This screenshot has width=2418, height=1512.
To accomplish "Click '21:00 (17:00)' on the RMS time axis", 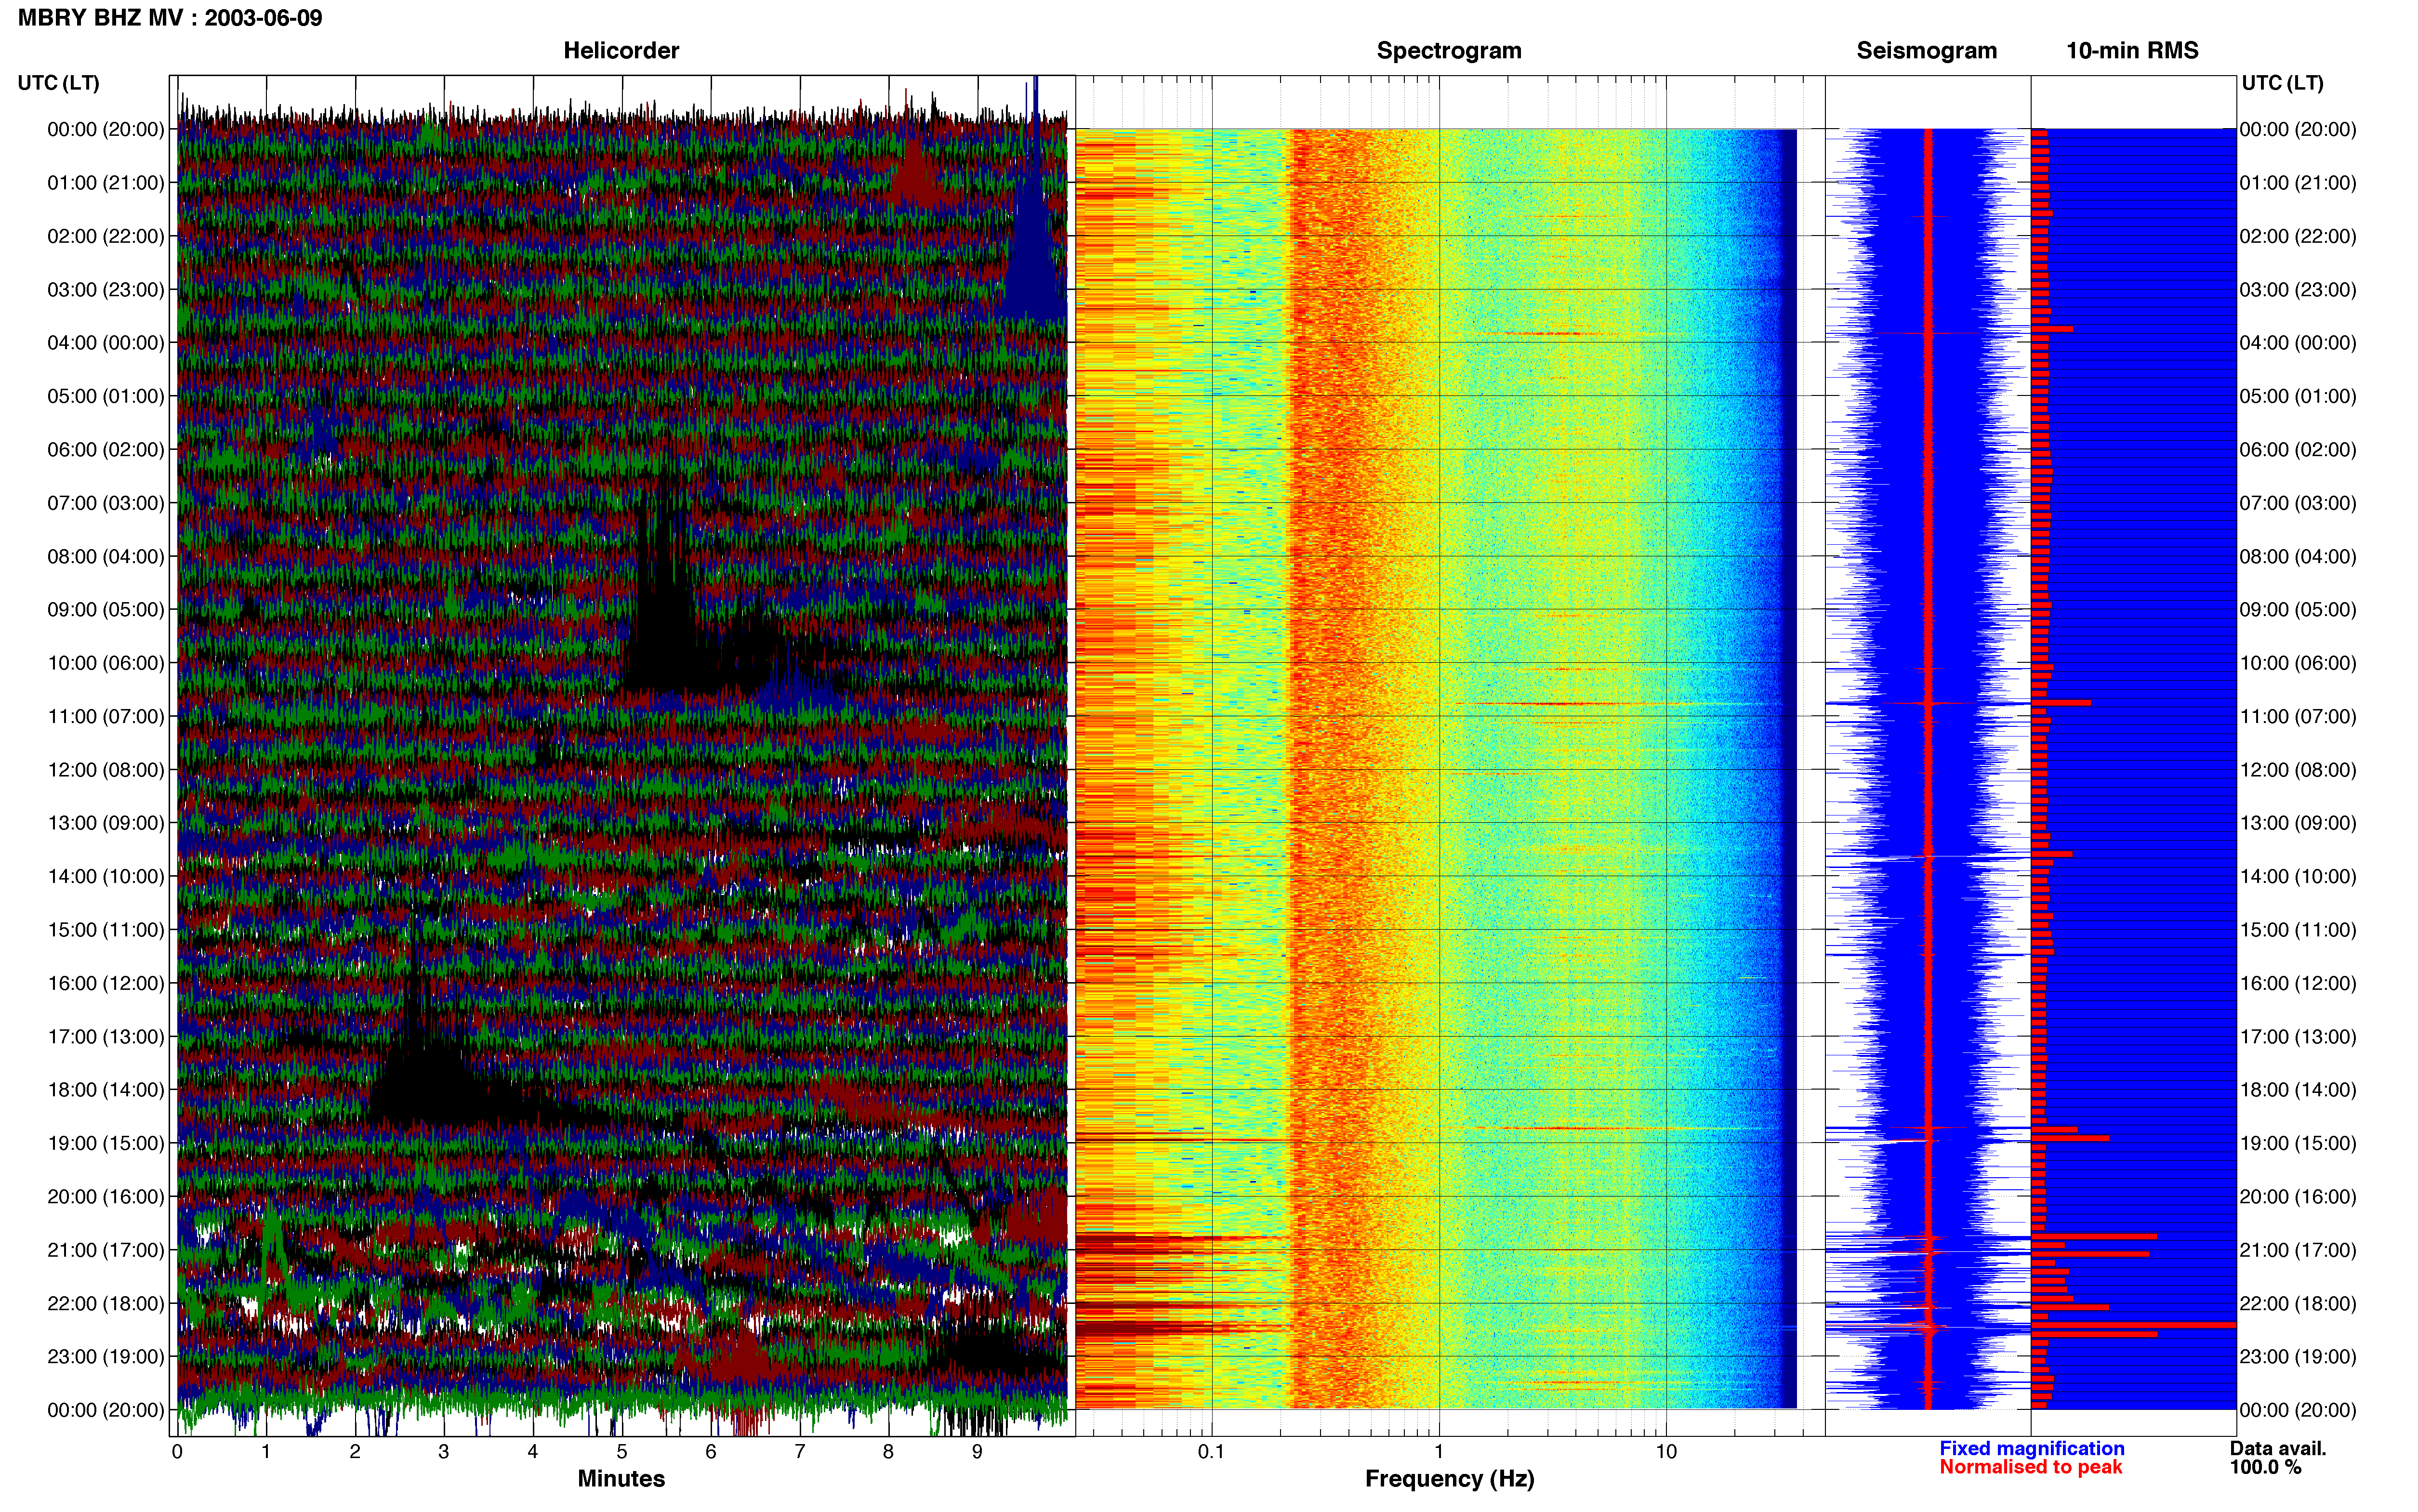I will tap(2298, 1250).
